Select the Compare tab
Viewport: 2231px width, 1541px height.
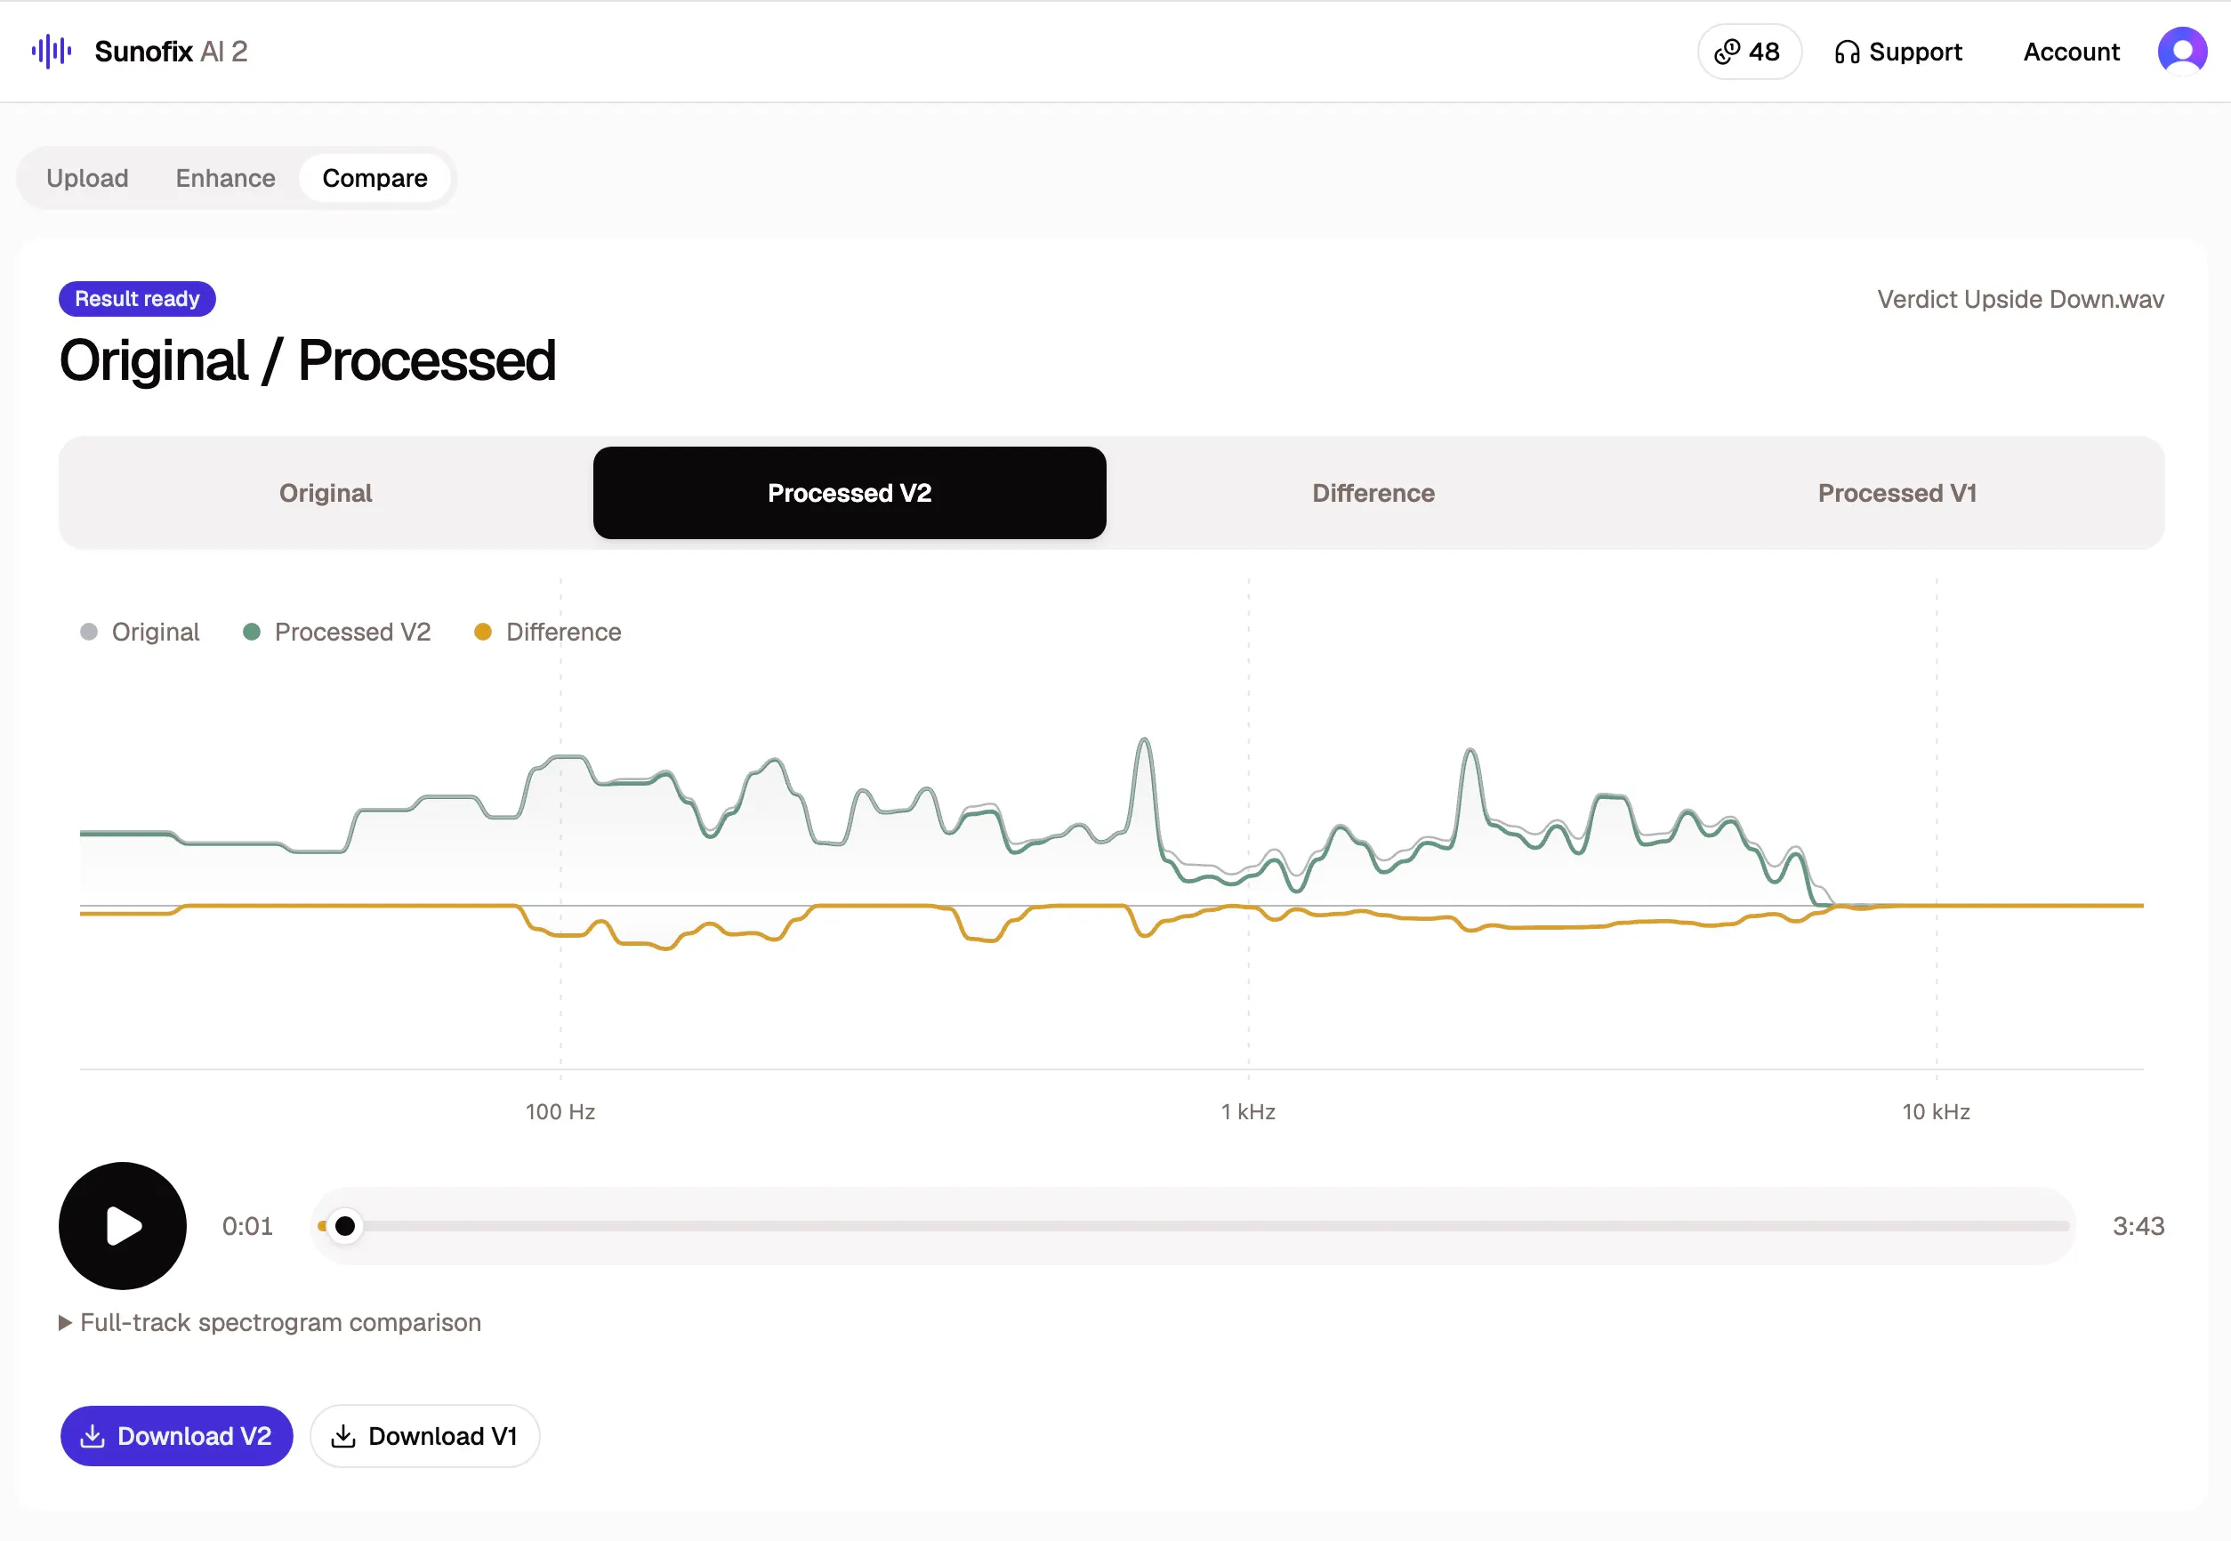(x=375, y=178)
